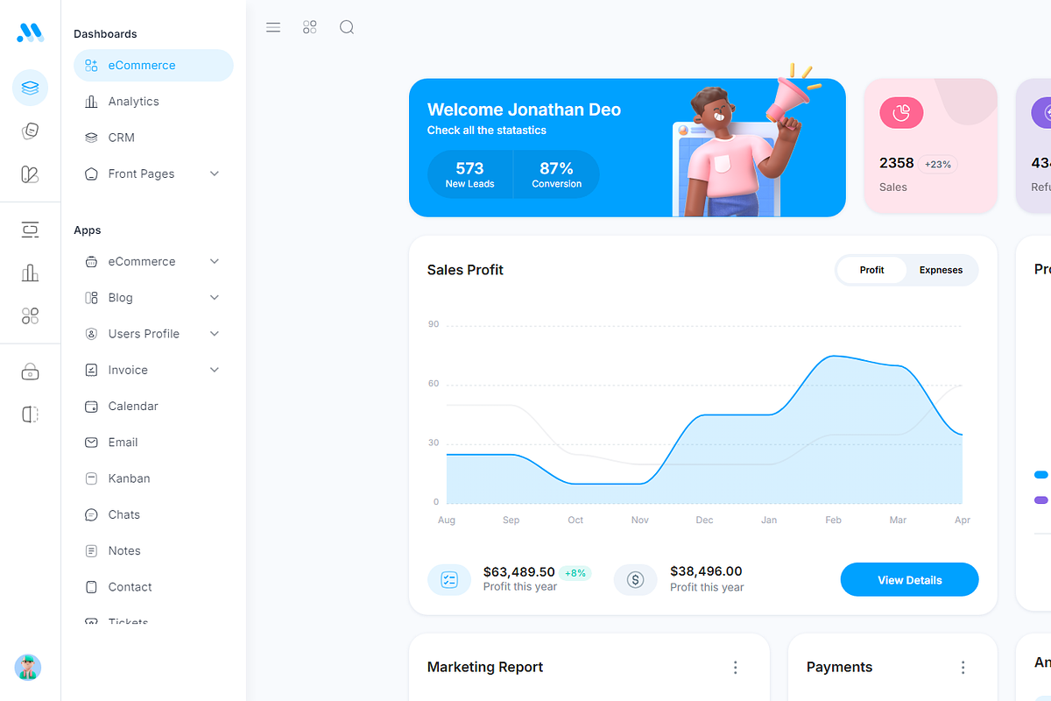Open Notes app
The width and height of the screenshot is (1051, 701).
[x=153, y=551]
